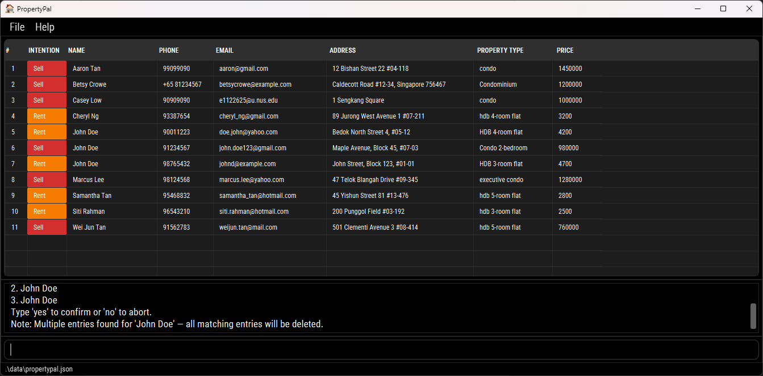Click the command input text box
The width and height of the screenshot is (763, 376).
tap(381, 349)
